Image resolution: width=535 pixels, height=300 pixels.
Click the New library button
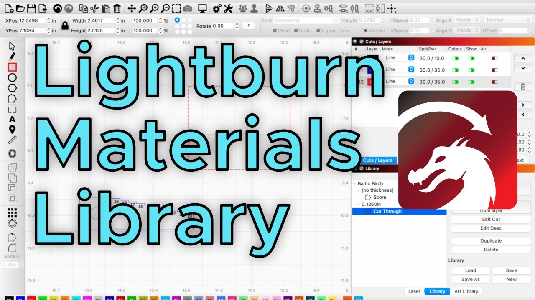point(511,280)
